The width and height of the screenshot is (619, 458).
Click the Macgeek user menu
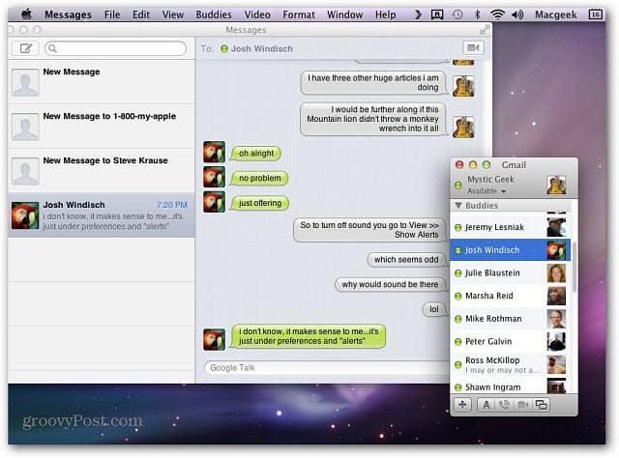tap(555, 14)
